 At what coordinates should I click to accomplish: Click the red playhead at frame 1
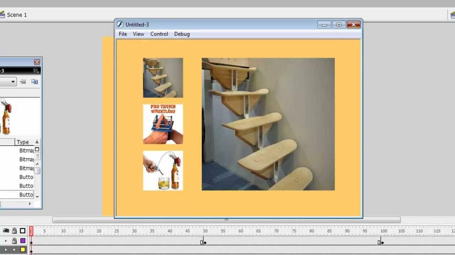coord(31,231)
